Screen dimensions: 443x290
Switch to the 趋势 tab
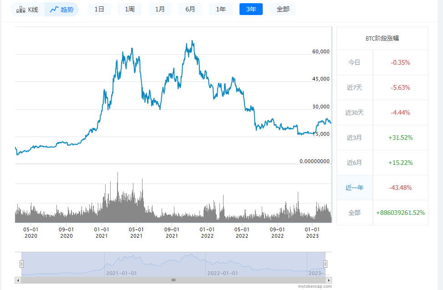tap(61, 9)
